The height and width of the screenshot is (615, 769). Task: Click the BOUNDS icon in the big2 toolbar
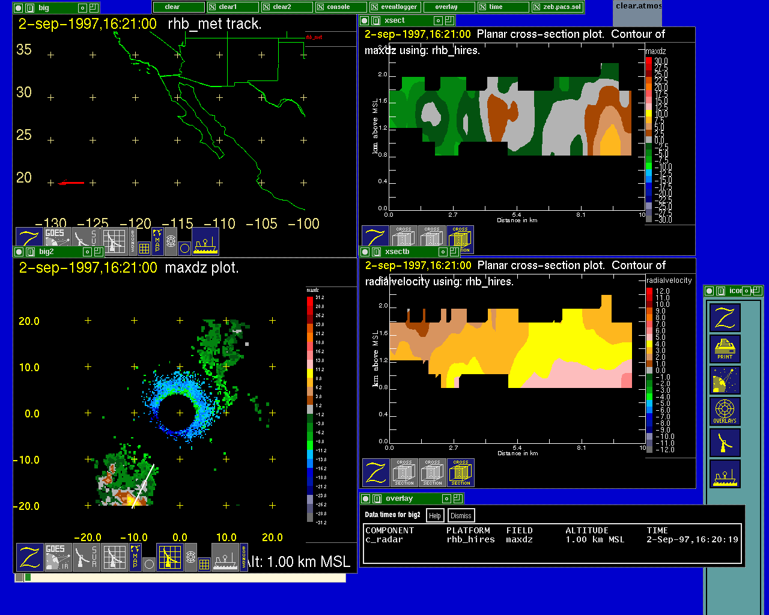pyautogui.click(x=244, y=557)
